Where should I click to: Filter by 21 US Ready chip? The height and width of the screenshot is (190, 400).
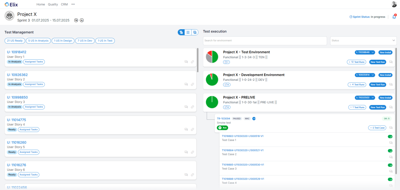tap(15, 41)
